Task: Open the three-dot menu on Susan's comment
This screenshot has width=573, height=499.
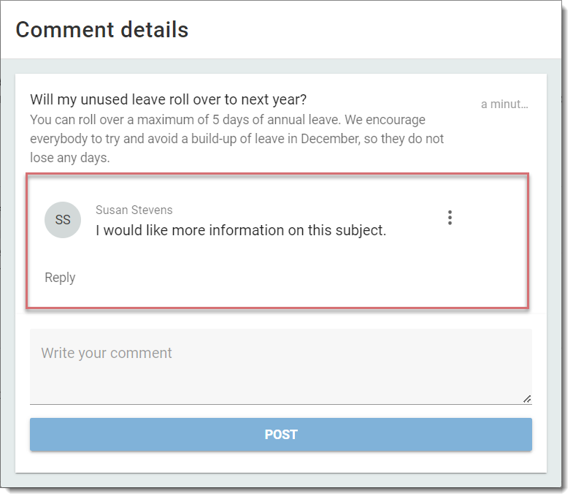Action: coord(450,218)
